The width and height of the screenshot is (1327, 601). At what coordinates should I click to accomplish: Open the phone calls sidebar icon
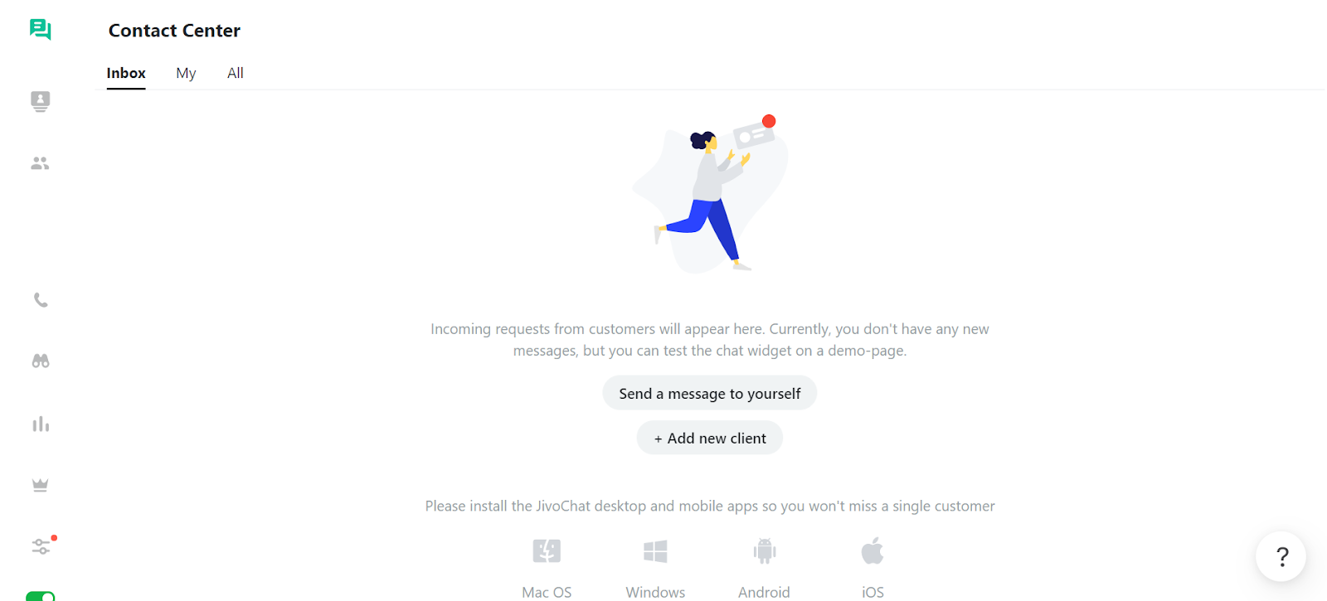(40, 300)
